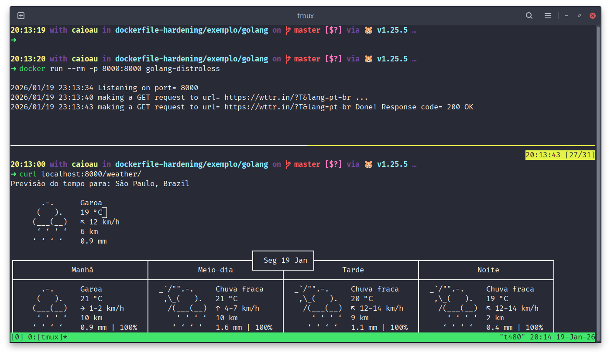611x356 pixels.
Task: Select the Meio-dia column header
Action: coord(216,270)
